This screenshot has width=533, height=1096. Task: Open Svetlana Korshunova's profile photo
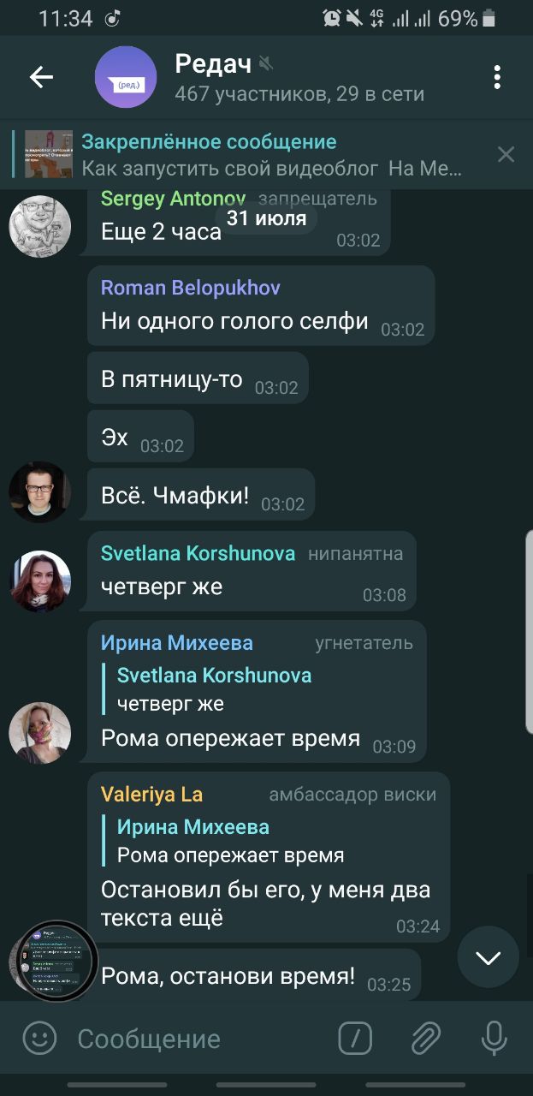point(40,581)
